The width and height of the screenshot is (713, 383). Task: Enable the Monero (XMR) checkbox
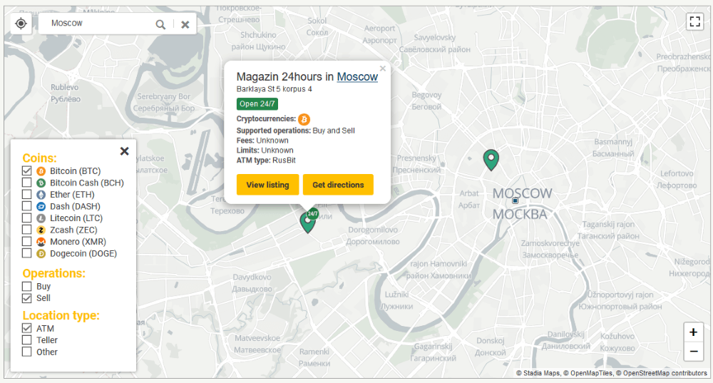pos(27,242)
